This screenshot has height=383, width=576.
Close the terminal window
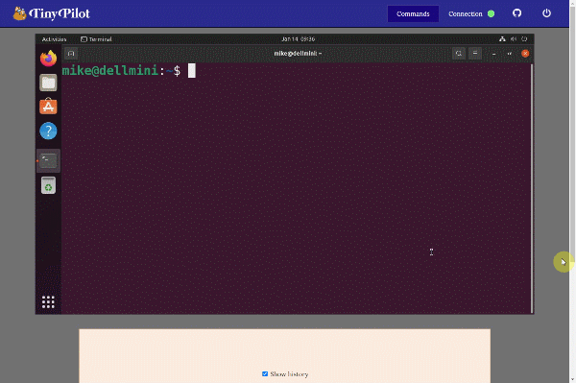525,54
